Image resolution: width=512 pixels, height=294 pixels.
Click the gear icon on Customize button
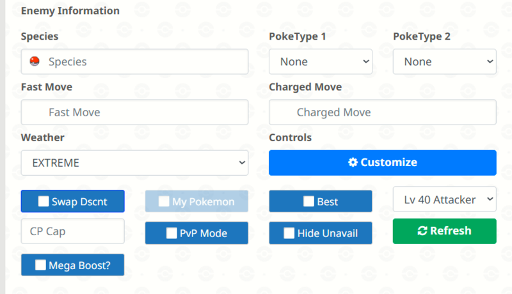[353, 162]
